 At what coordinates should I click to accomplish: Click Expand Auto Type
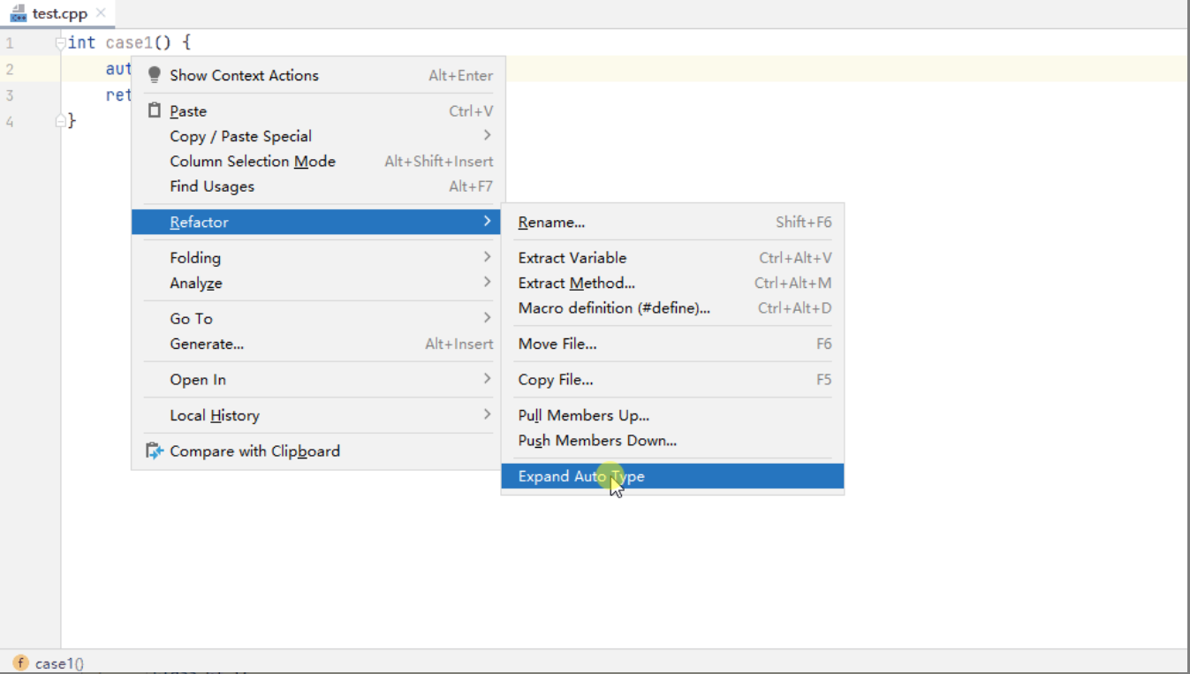pyautogui.click(x=672, y=476)
